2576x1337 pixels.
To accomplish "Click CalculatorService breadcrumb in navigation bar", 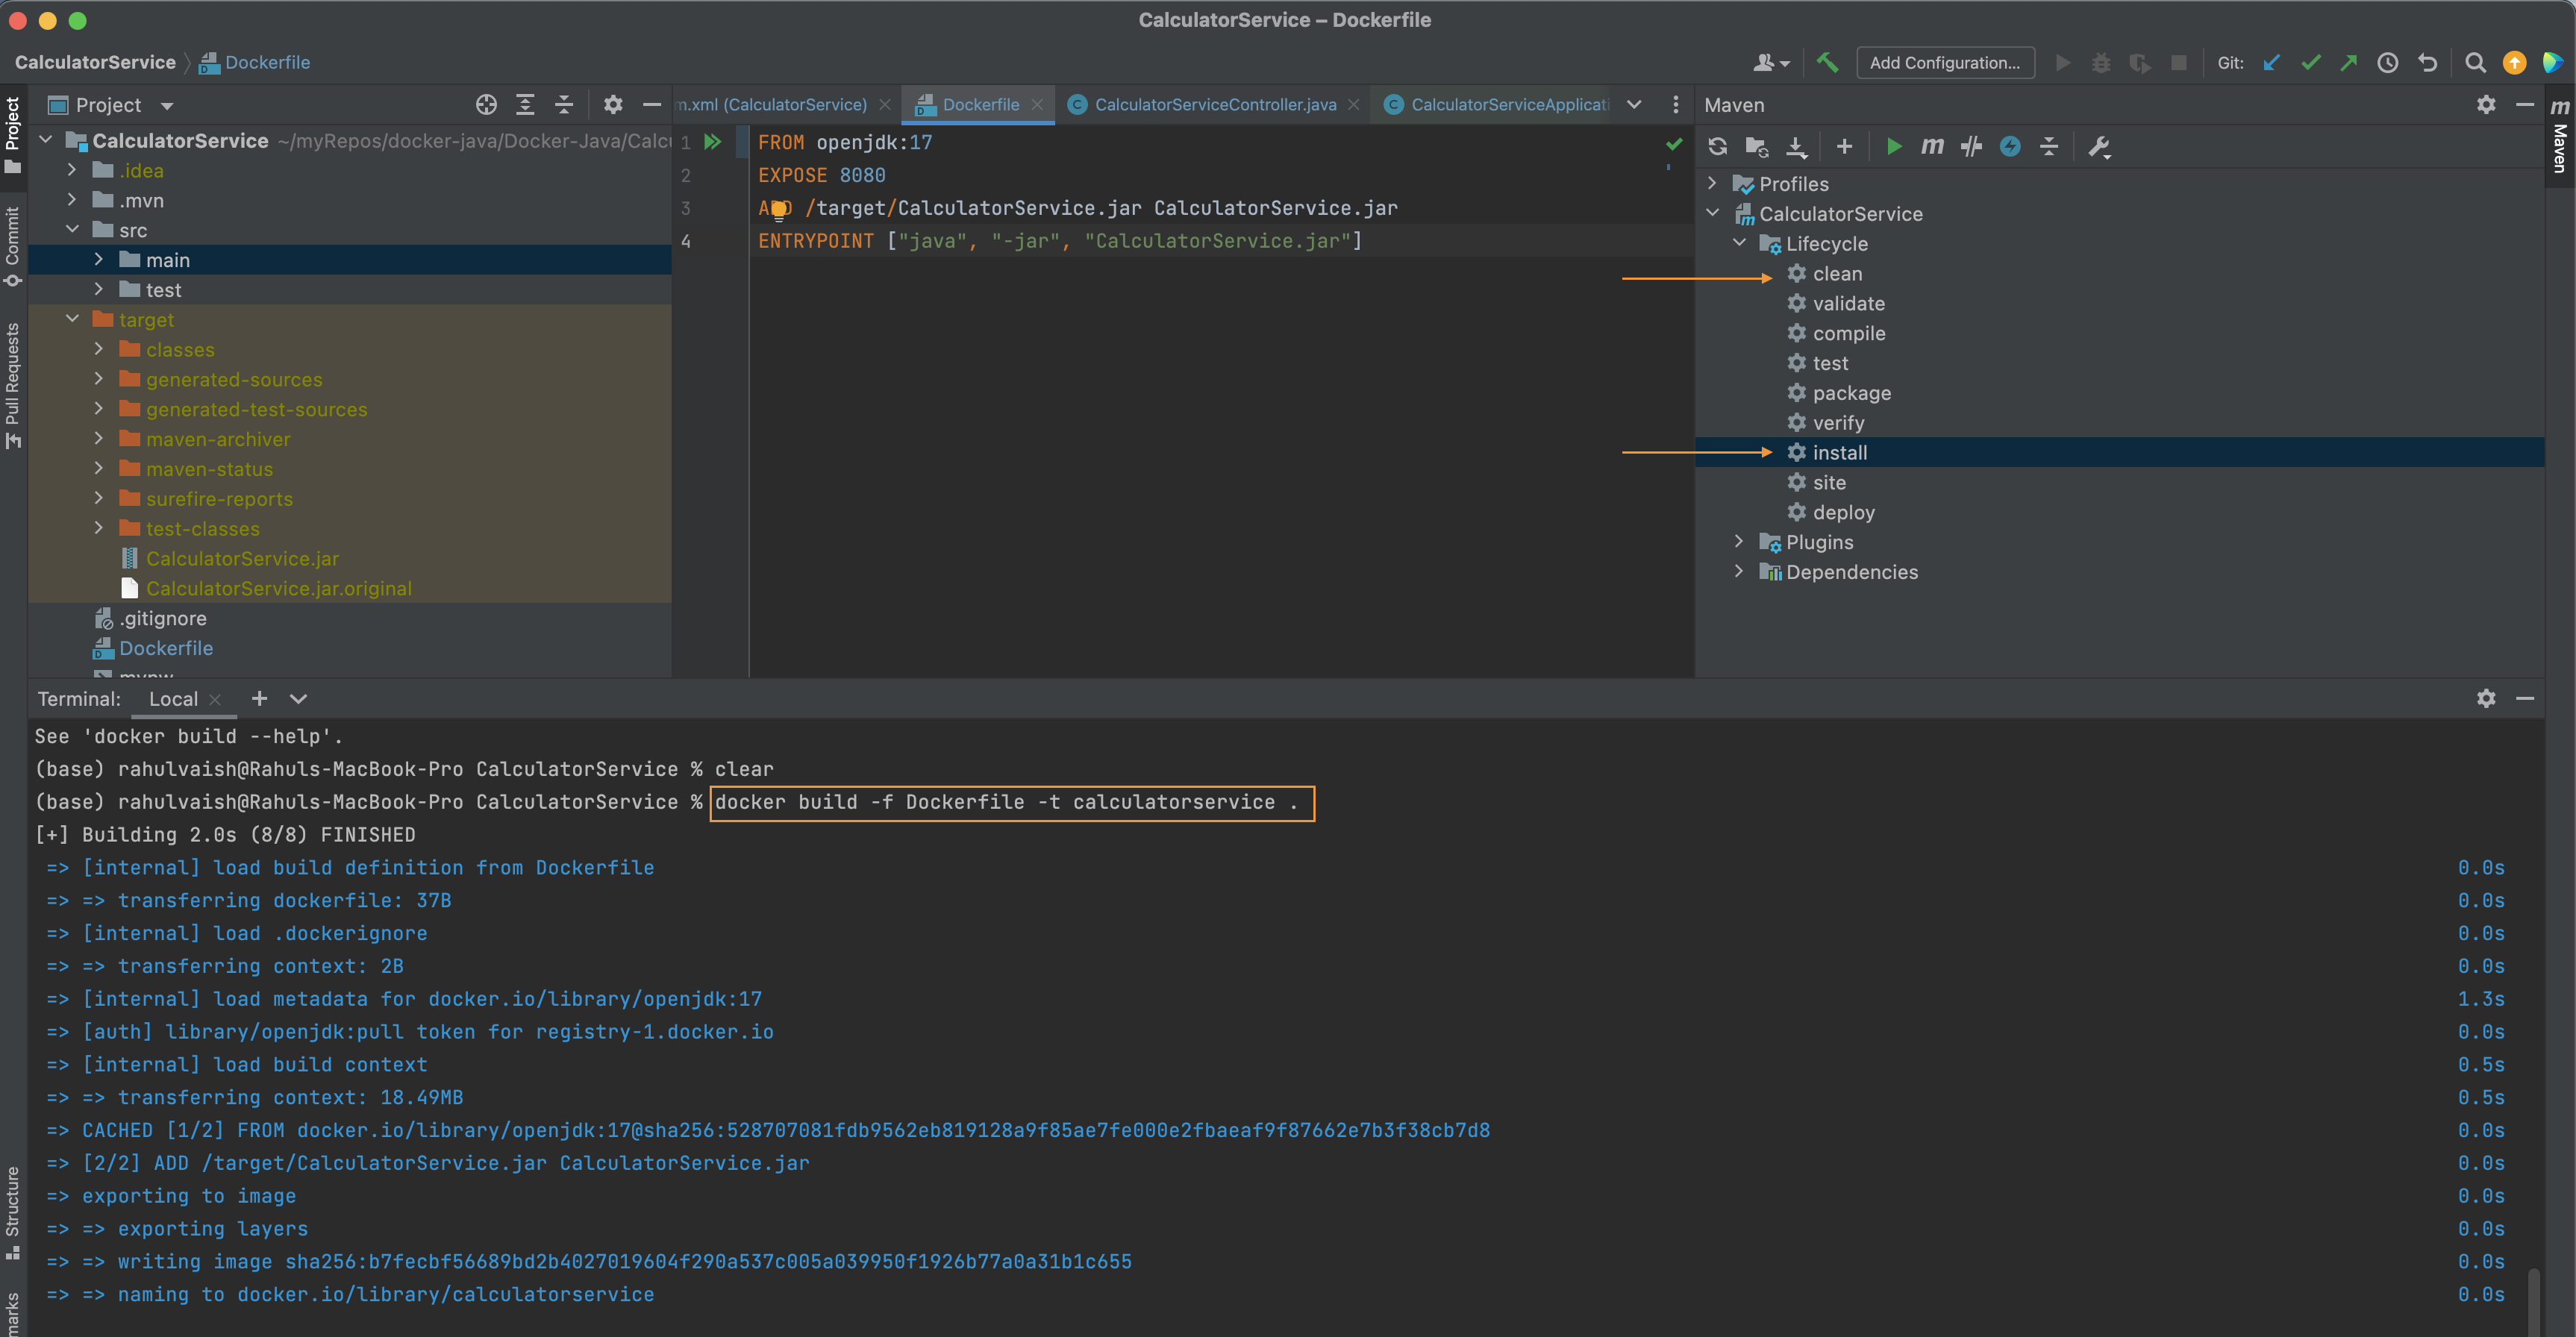I will point(95,62).
